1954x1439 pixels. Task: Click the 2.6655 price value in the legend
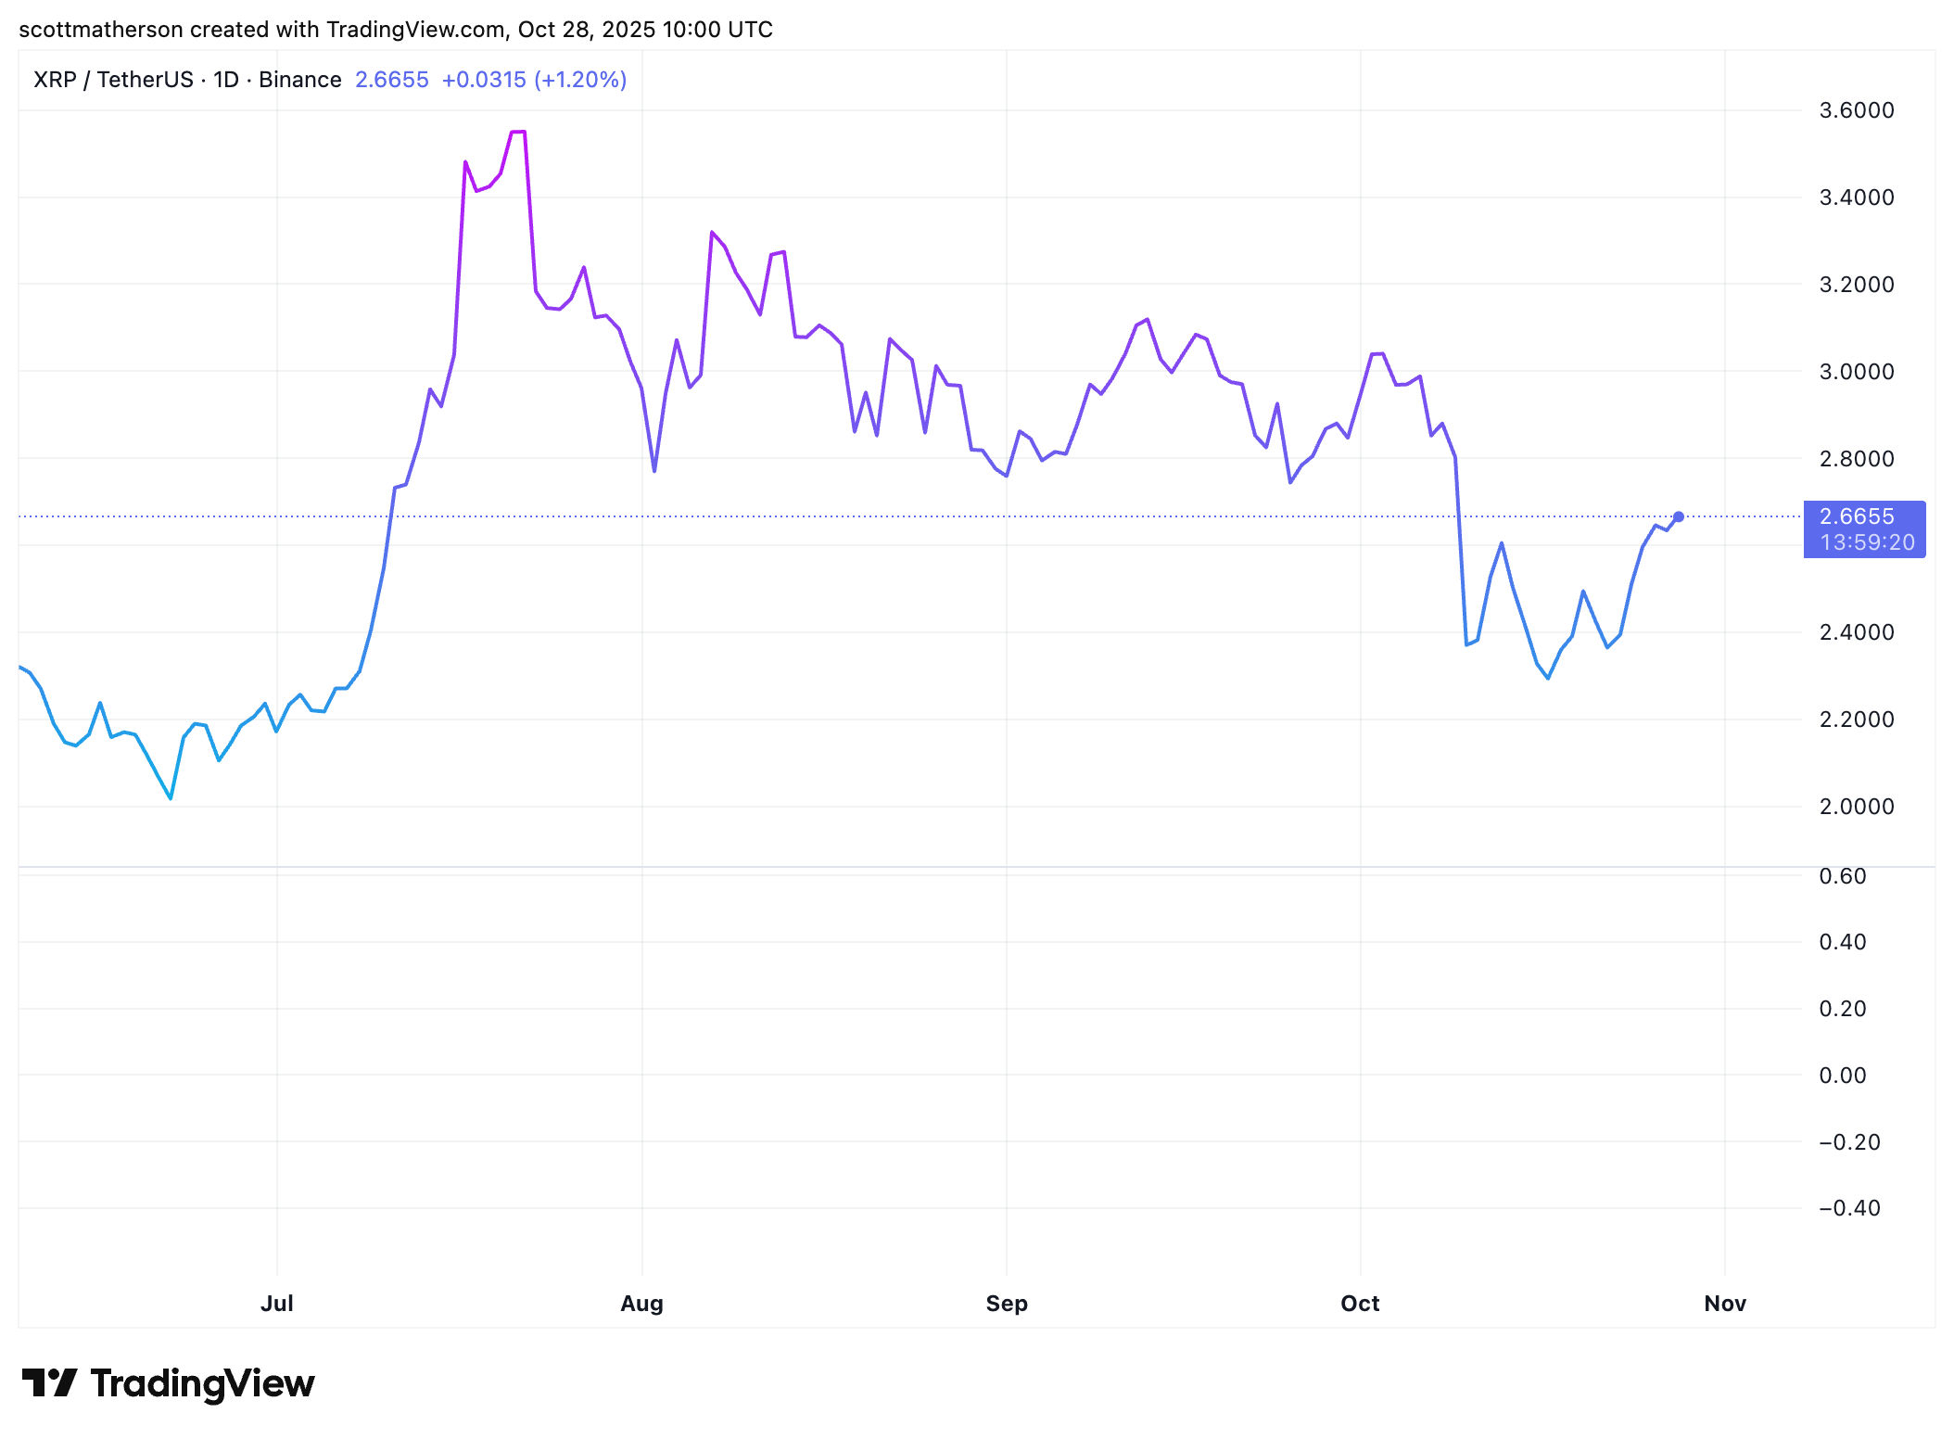tap(392, 80)
